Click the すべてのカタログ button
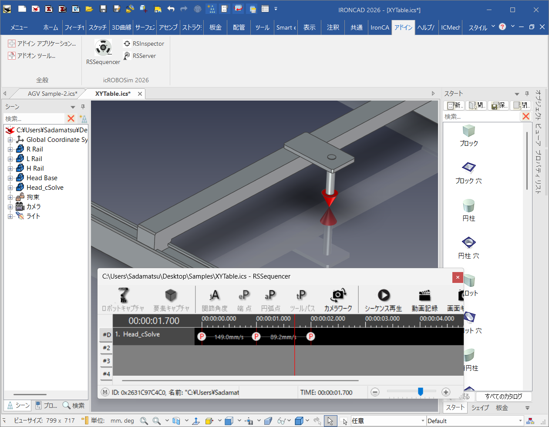This screenshot has height=427, width=549. pos(503,397)
